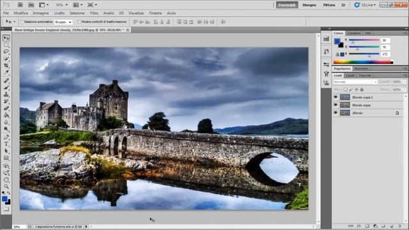Open the Screen Mode dropdown
Screen dimensions: 409x230
[92, 4]
